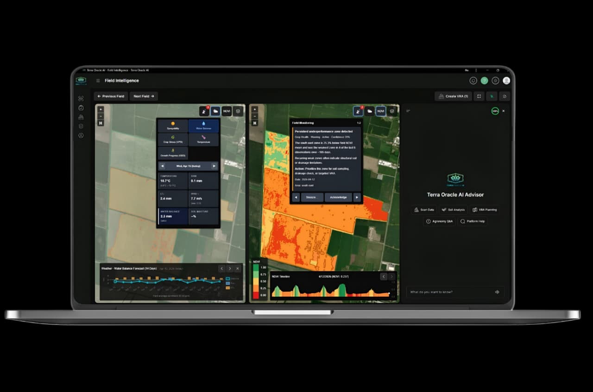Go to the Next Field
Screen dimensions: 593x392
pyautogui.click(x=144, y=96)
